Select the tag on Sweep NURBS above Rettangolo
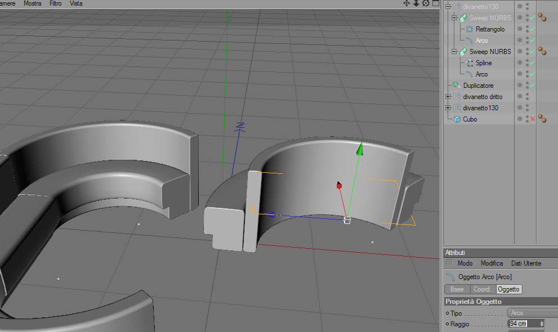 [x=542, y=17]
